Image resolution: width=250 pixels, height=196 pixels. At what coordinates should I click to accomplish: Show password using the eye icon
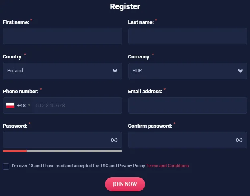point(114,140)
